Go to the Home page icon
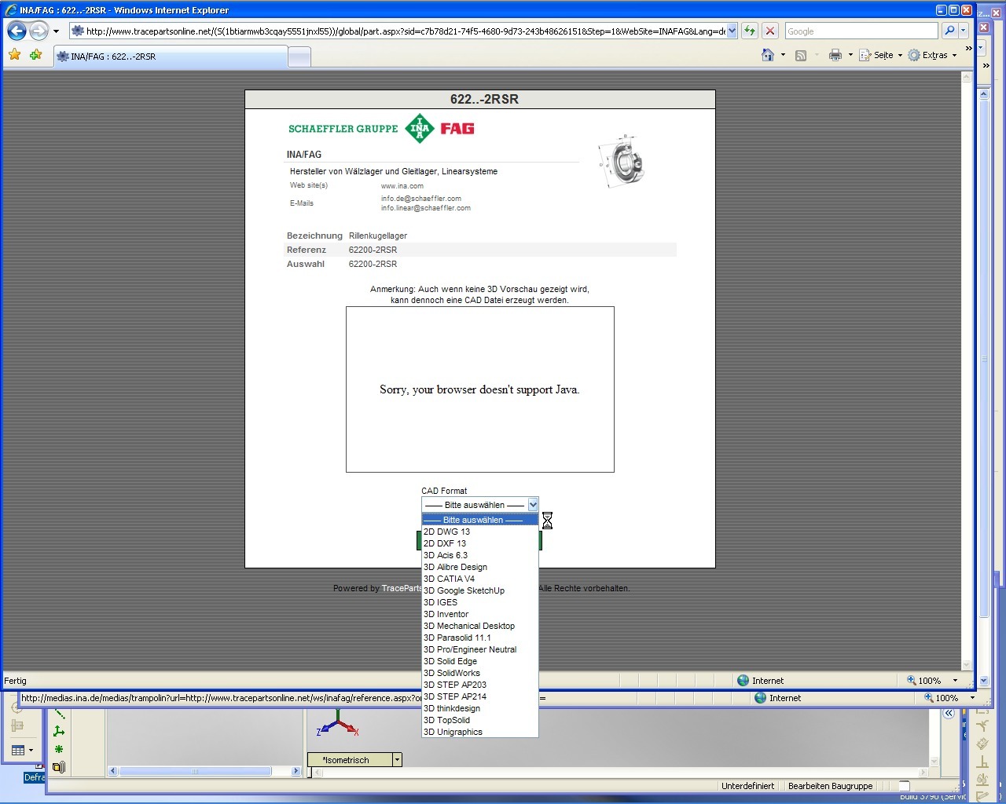 point(768,55)
